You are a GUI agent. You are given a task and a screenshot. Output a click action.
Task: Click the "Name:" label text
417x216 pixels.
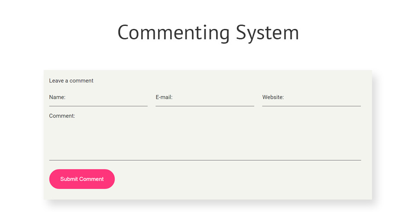(57, 98)
